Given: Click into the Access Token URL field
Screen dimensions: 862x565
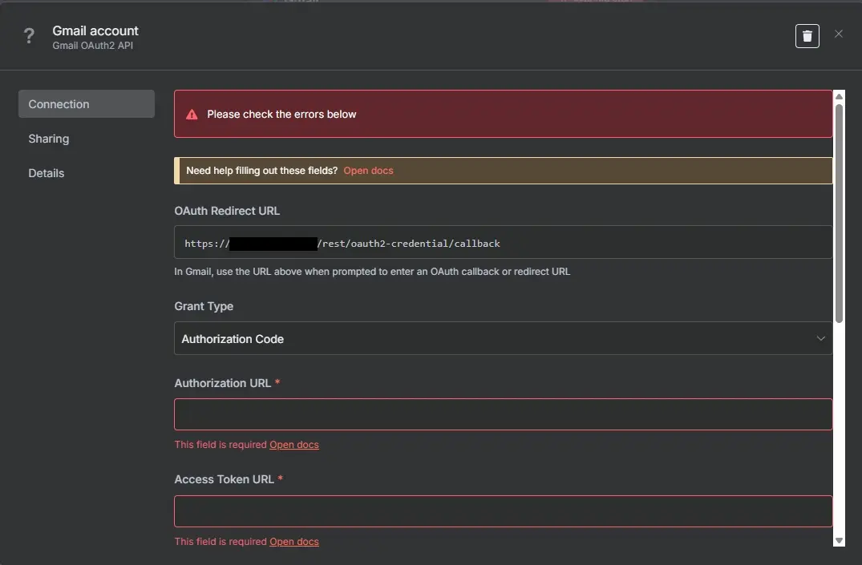Looking at the screenshot, I should (503, 511).
